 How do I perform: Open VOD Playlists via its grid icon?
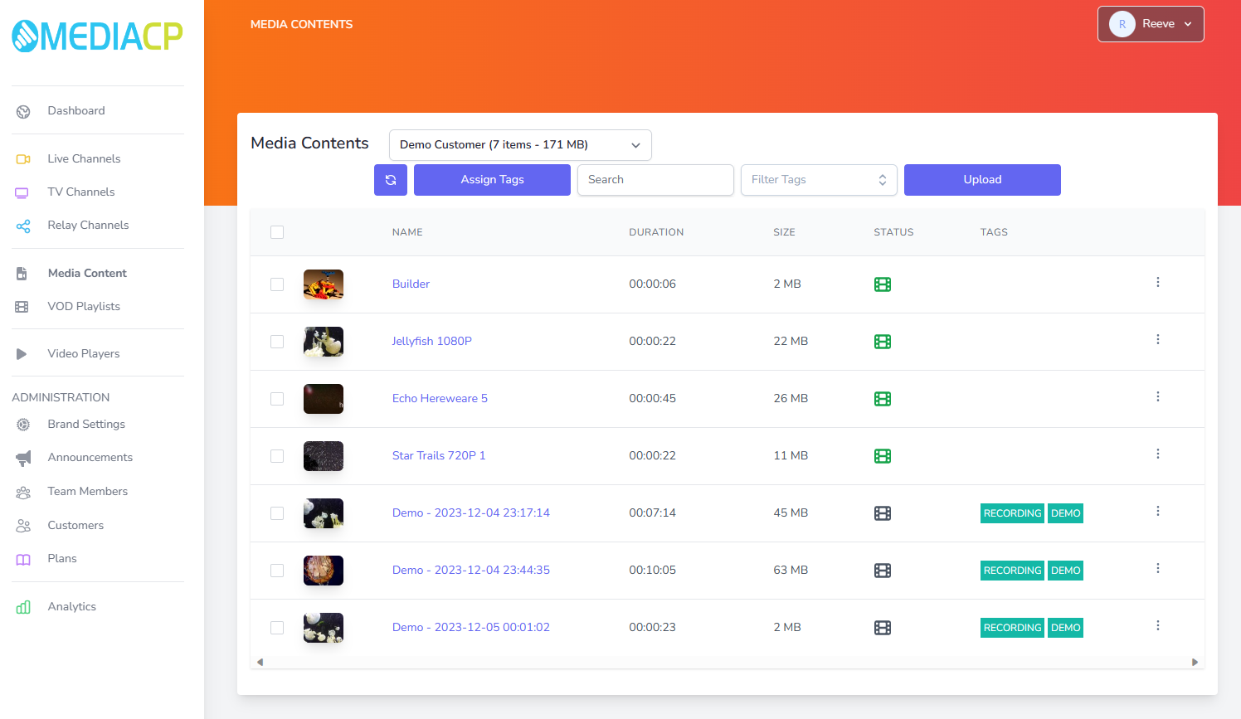pyautogui.click(x=24, y=306)
